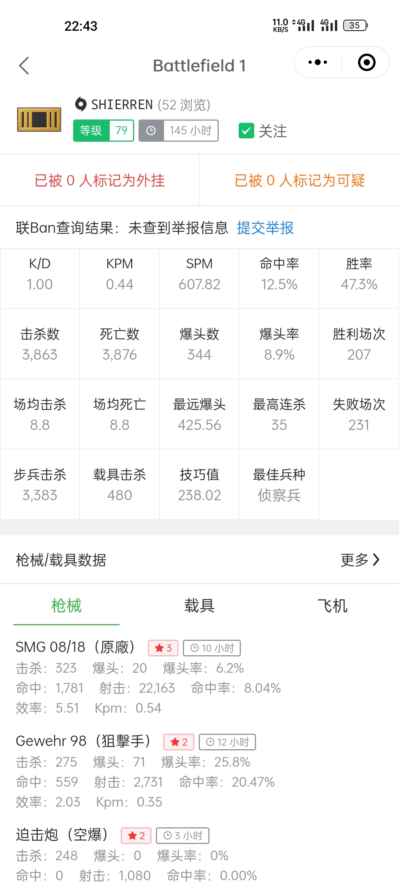Switch to the 飞机 tab

click(x=332, y=606)
